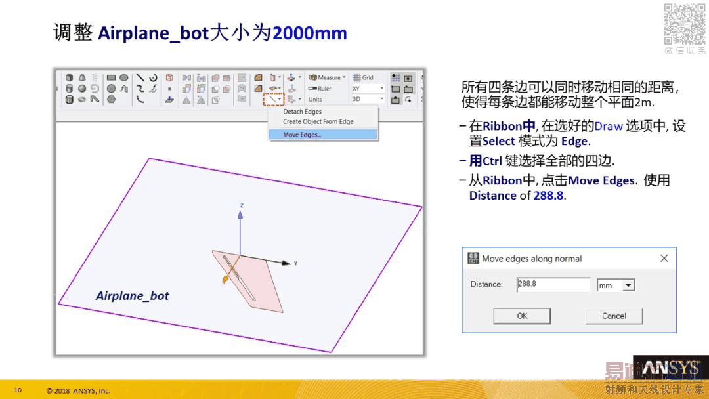Viewport: 709px width, 399px height.
Task: Select the Draw Spline tool
Action: 140,88
